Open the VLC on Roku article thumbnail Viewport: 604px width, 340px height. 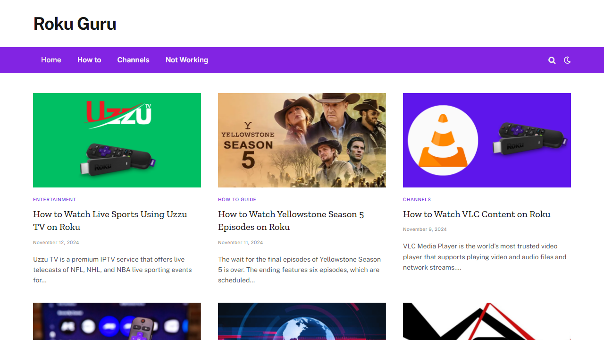[487, 140]
